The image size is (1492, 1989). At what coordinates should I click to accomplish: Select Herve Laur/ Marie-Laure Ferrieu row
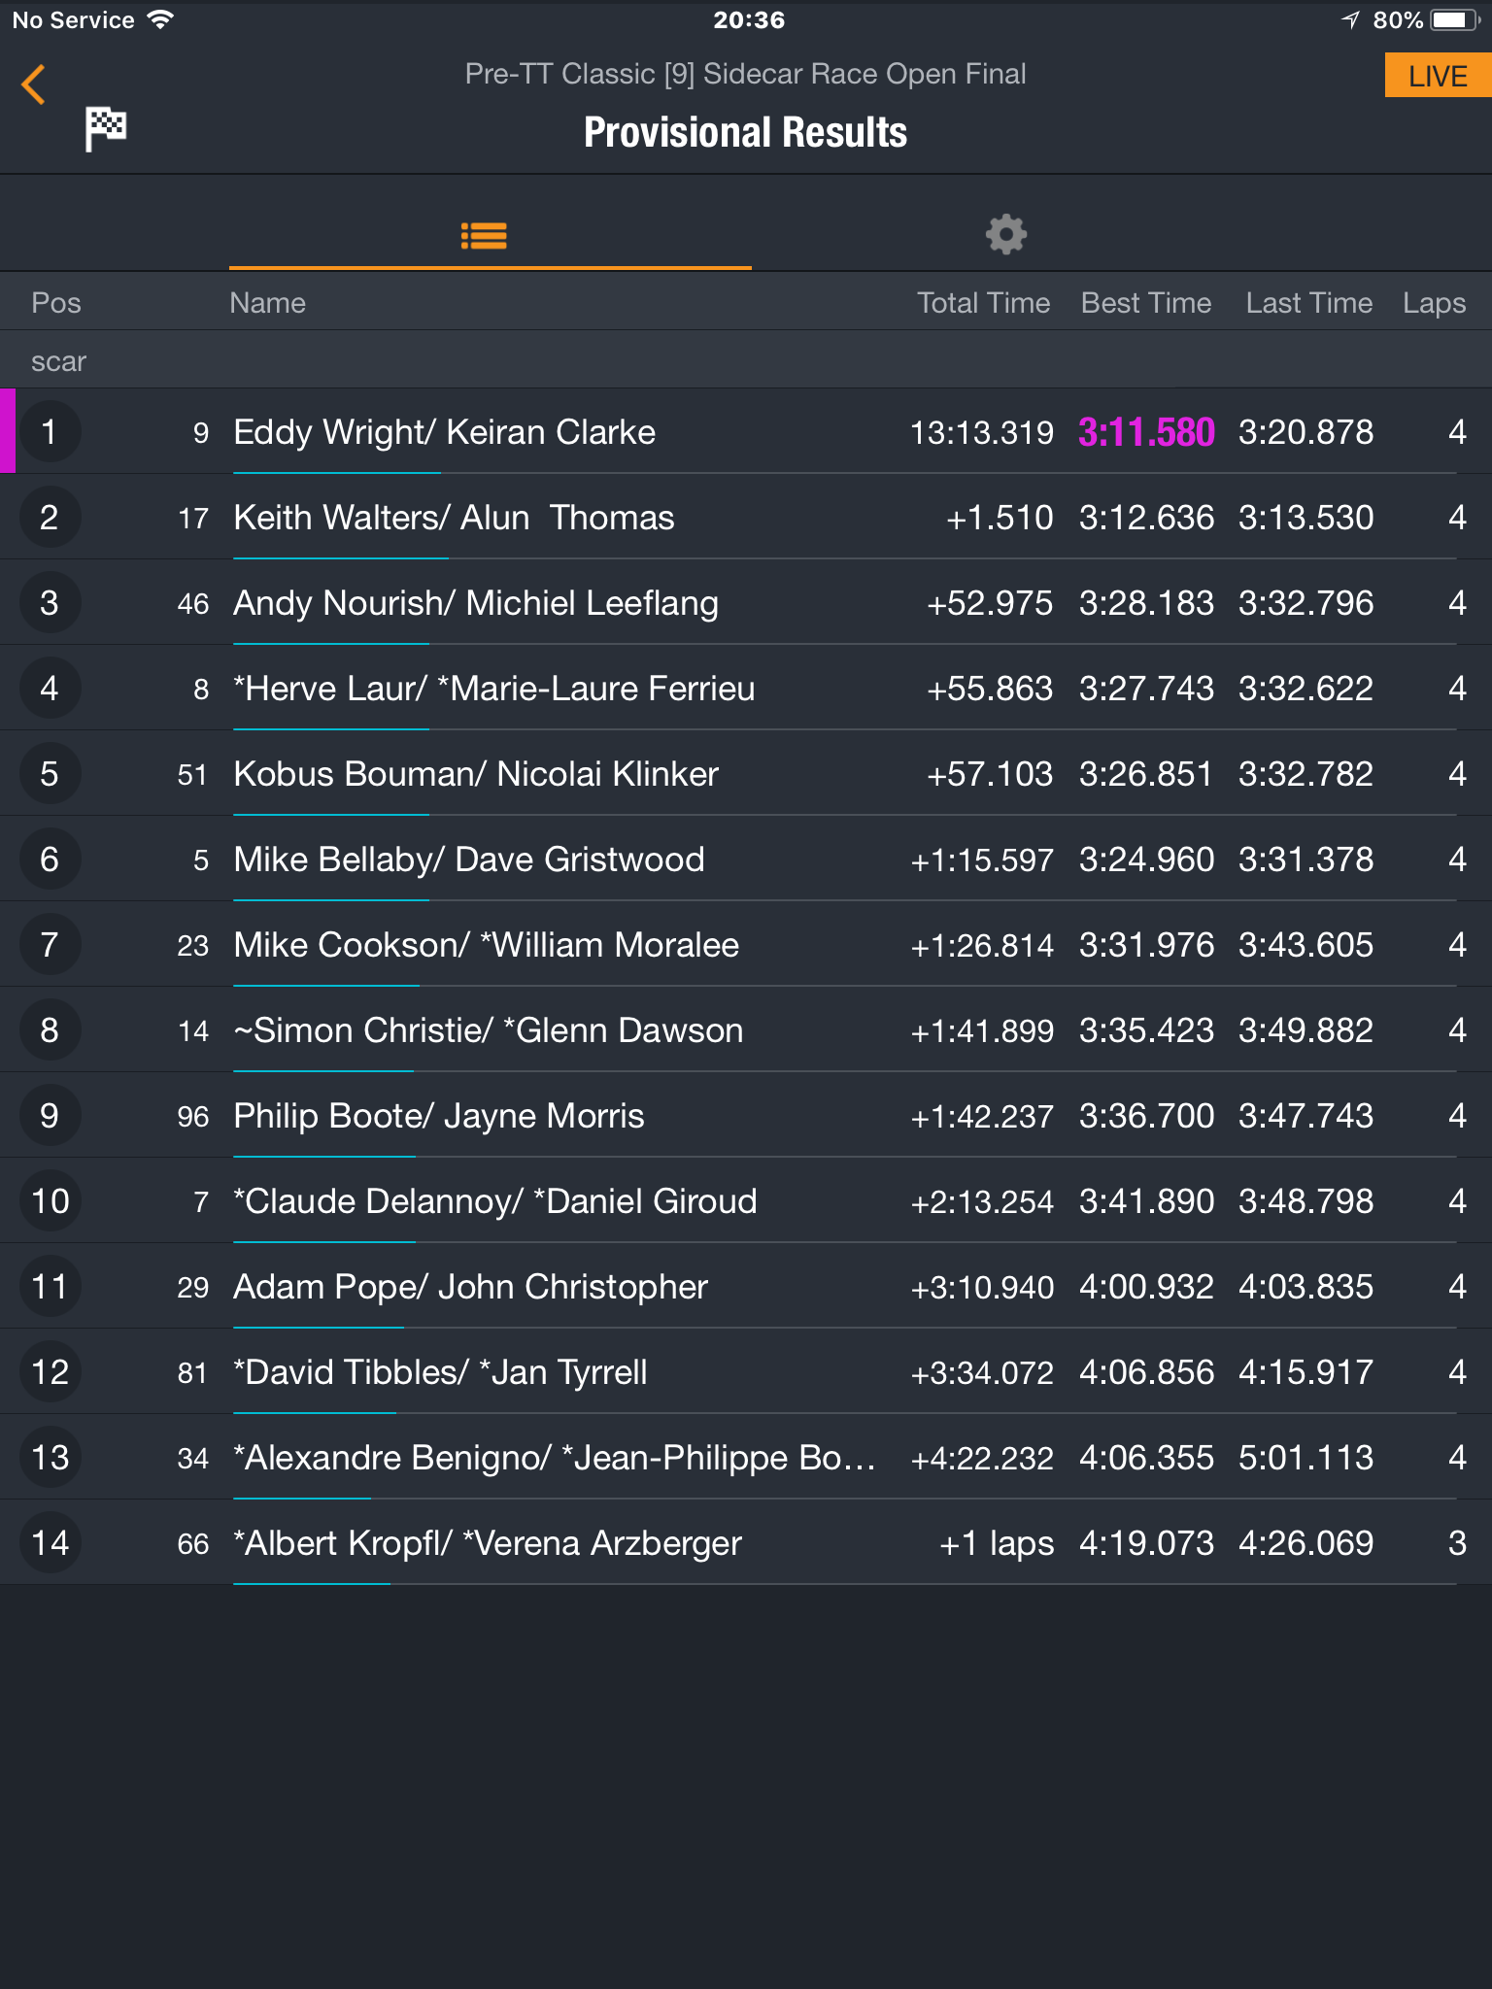(x=746, y=688)
